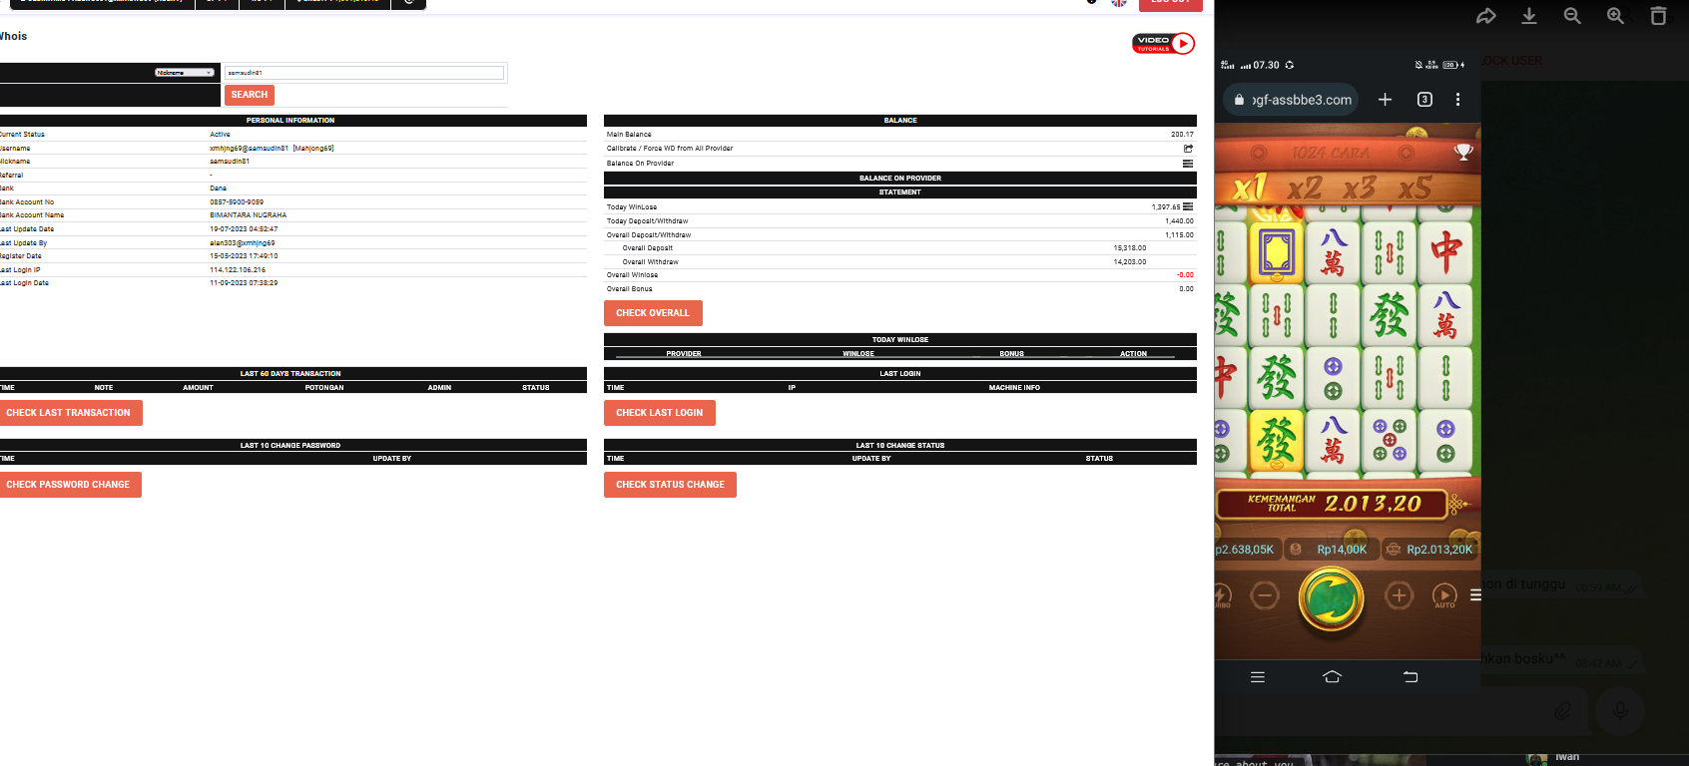The image size is (1689, 766).
Task: Click the trophy icon in game
Action: [x=1463, y=153]
